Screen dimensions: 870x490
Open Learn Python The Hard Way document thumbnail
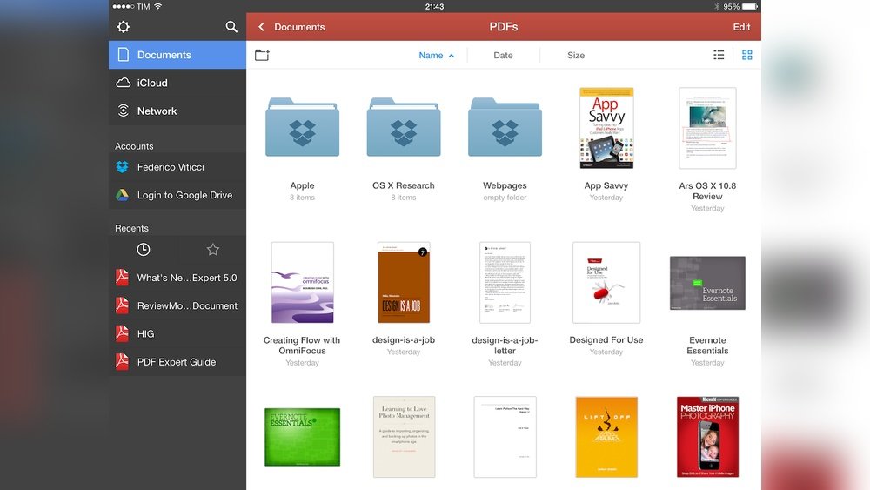tap(505, 437)
